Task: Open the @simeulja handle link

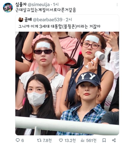Action: 39,5
